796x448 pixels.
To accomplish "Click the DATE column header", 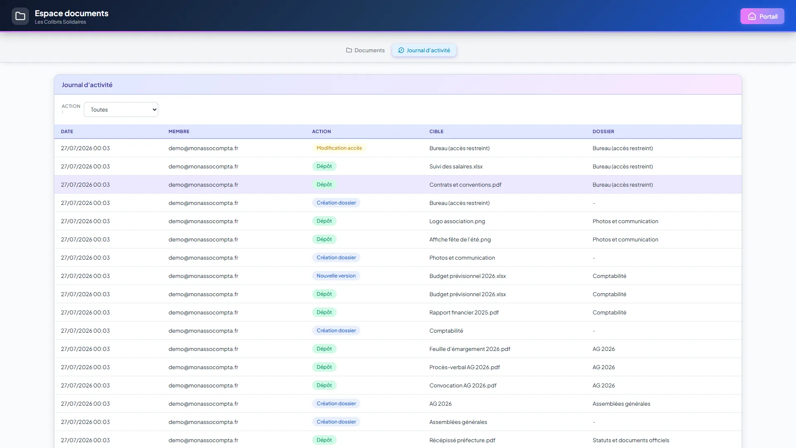I will [x=67, y=131].
